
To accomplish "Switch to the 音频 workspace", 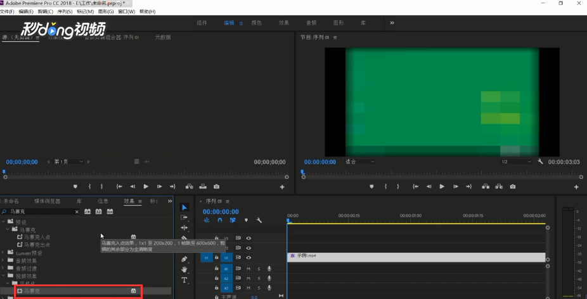I will (311, 23).
